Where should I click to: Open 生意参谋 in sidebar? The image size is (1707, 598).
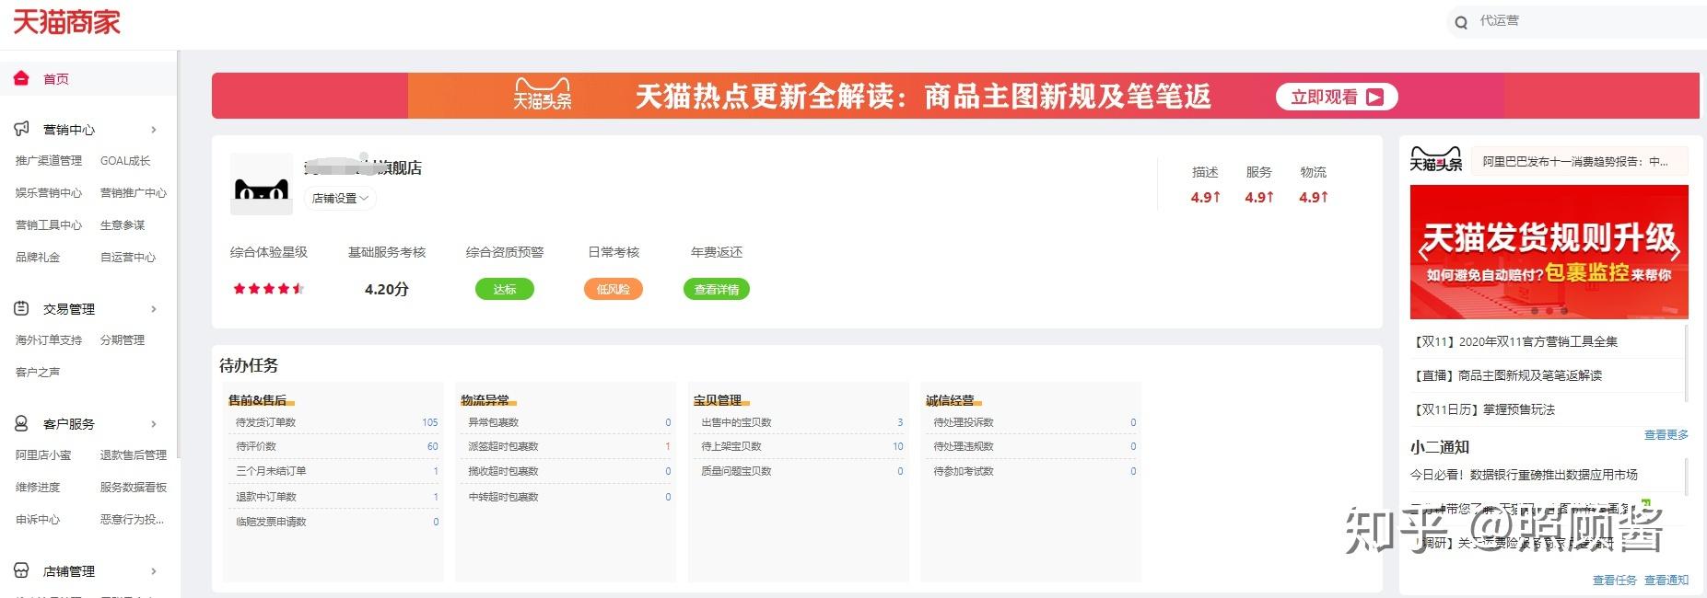[123, 225]
